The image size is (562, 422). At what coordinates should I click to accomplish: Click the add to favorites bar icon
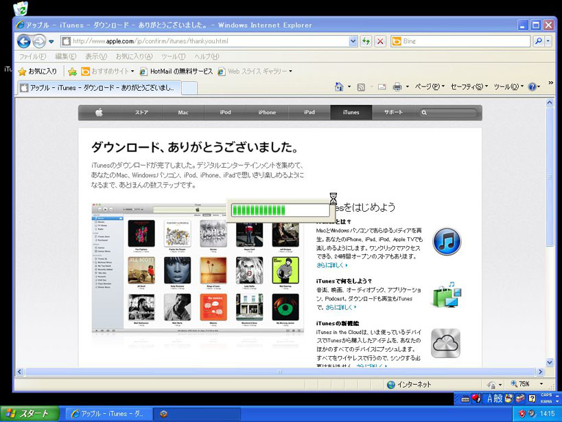73,71
